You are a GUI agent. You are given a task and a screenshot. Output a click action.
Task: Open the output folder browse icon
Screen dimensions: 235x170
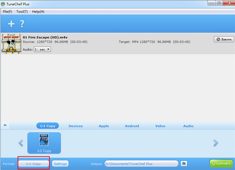click(184, 163)
